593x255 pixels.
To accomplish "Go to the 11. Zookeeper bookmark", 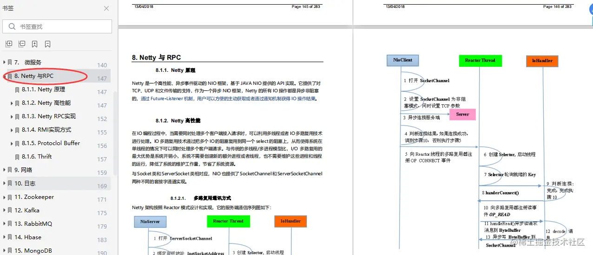I will coord(34,197).
